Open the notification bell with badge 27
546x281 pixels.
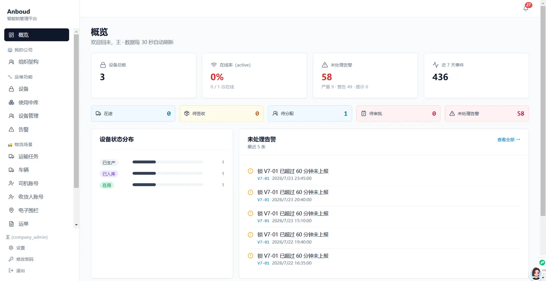pyautogui.click(x=526, y=8)
